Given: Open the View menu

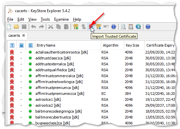Looking at the screenshot, I should point(32,19).
